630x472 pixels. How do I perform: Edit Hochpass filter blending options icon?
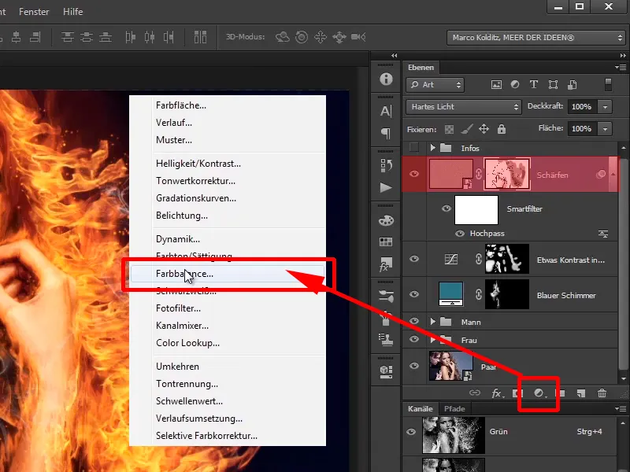point(603,234)
